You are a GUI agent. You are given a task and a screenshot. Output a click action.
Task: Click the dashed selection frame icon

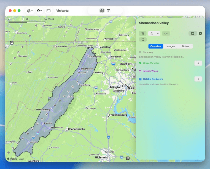point(143,39)
